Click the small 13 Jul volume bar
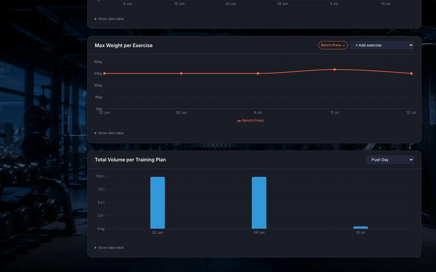Image resolution: width=436 pixels, height=272 pixels. click(x=361, y=228)
